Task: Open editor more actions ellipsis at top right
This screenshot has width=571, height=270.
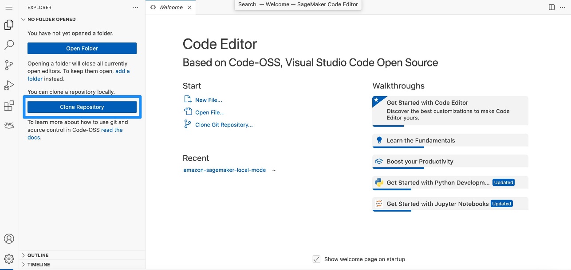Action: point(563,7)
